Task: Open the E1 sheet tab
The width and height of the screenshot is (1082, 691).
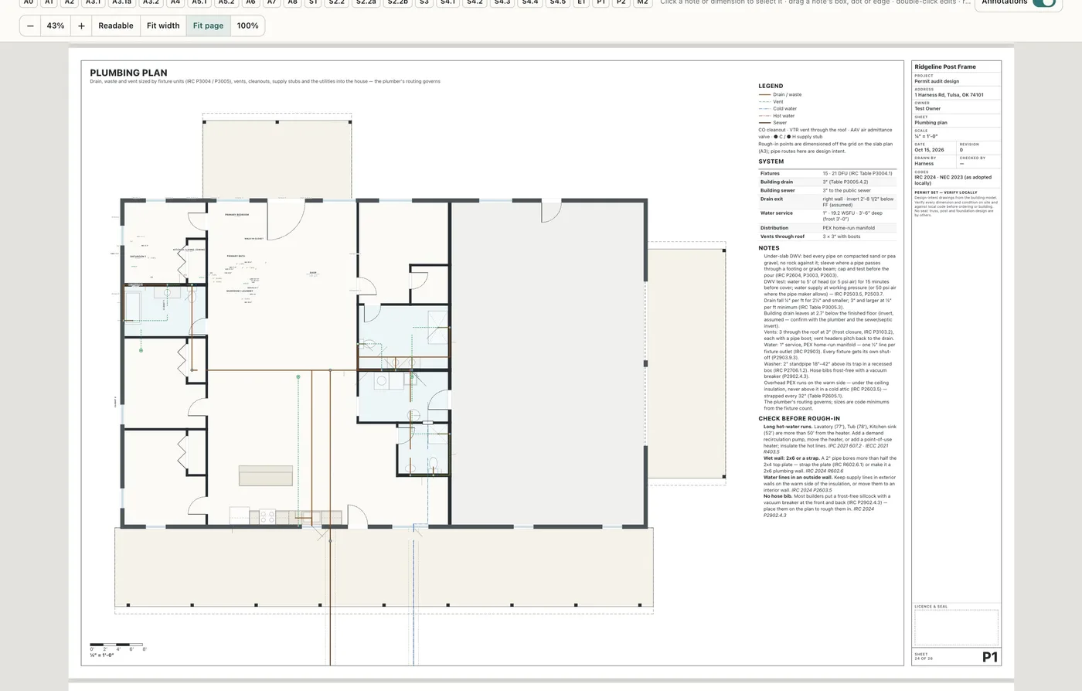Action: coord(580,2)
